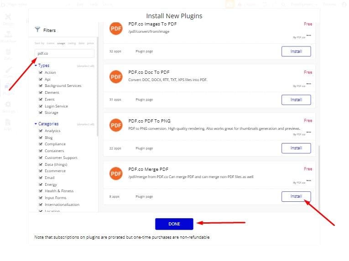Open Plugin page link for Doc To PDF
This screenshot has width=349, height=261.
pyautogui.click(x=144, y=100)
